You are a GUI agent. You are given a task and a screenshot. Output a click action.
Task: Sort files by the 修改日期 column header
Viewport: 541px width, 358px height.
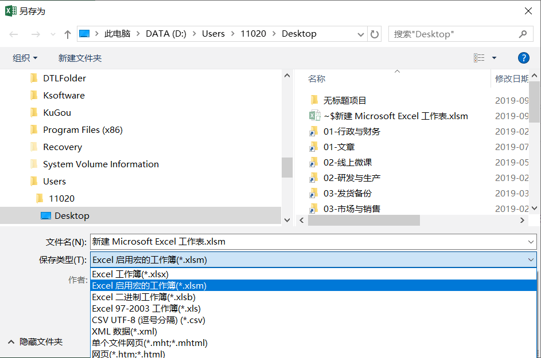pos(511,79)
